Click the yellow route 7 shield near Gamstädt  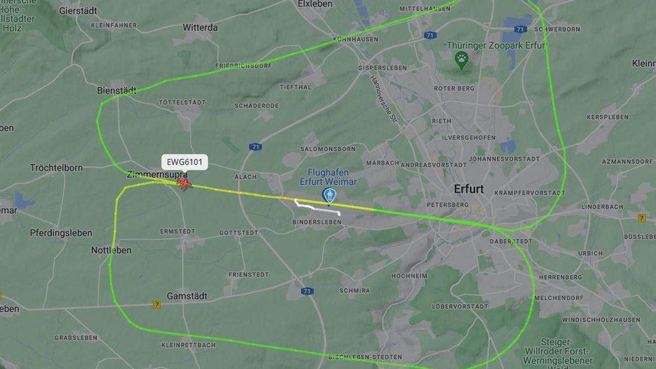(157, 304)
